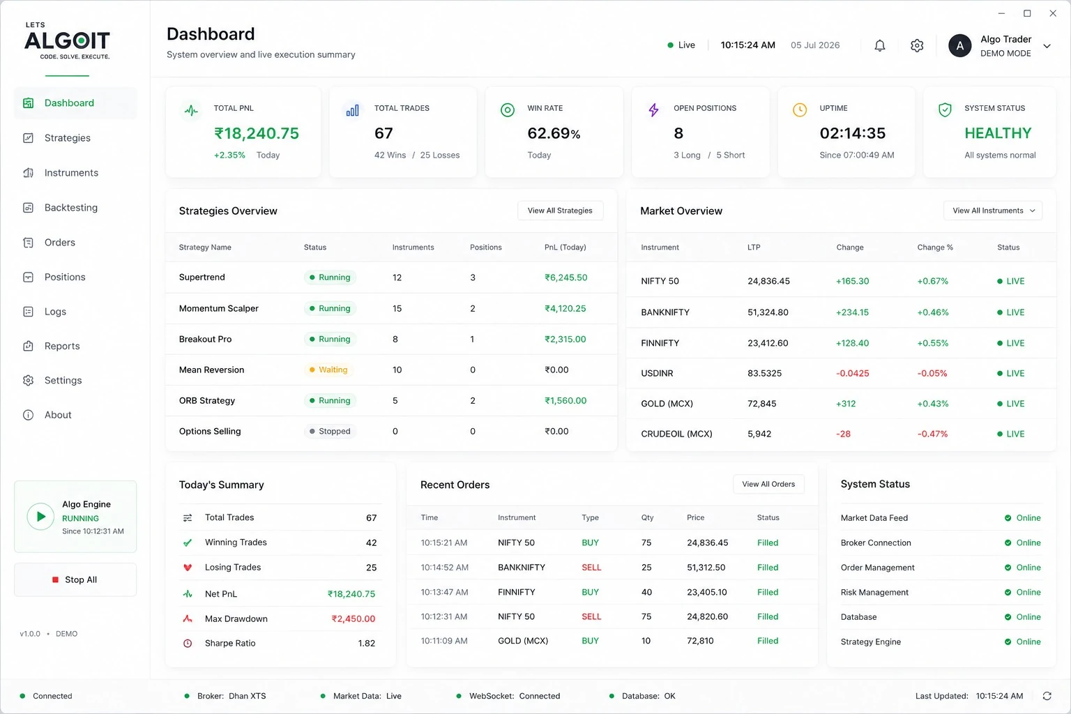The height and width of the screenshot is (714, 1071).
Task: Click the Open Positions lightning icon
Action: 653,110
